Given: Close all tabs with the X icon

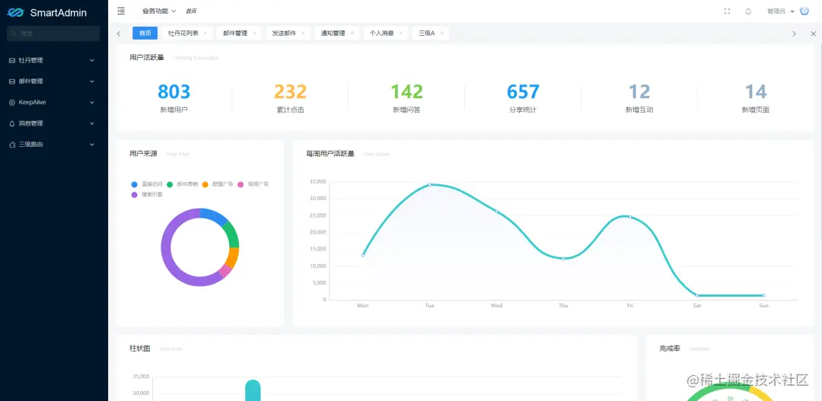Looking at the screenshot, I should (x=813, y=33).
